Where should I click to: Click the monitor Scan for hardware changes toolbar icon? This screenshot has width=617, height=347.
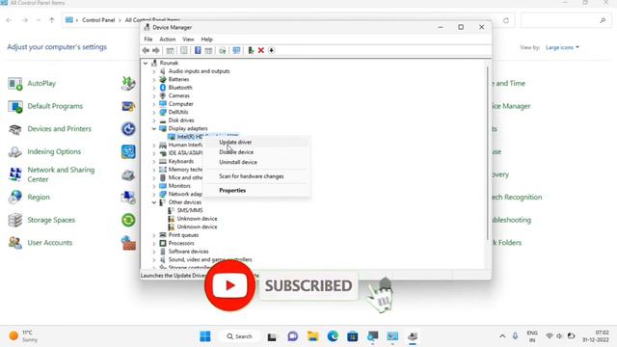click(x=236, y=50)
